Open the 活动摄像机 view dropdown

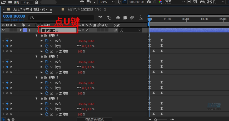coord(212,2)
